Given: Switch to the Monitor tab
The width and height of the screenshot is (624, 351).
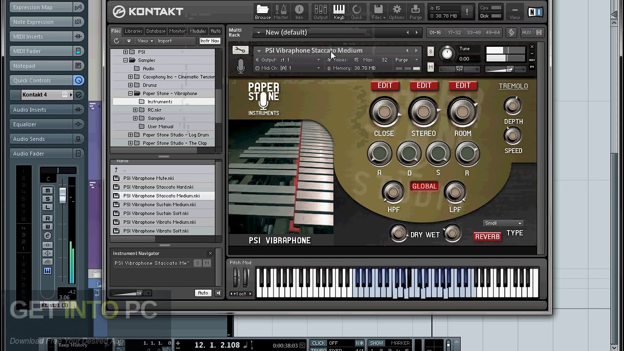Looking at the screenshot, I should [x=177, y=31].
